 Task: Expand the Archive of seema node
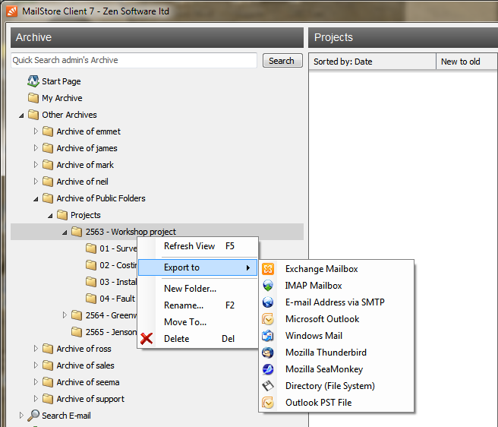(36, 381)
